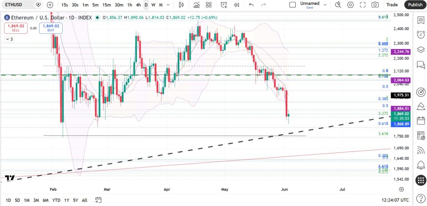
Task: Click the compare or add symbol plus icon
Action: pos(50,5)
